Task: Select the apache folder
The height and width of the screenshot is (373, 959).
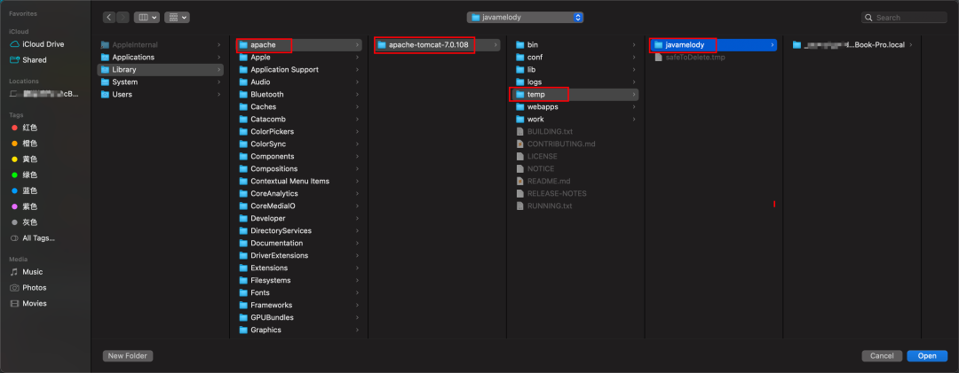Action: point(298,44)
